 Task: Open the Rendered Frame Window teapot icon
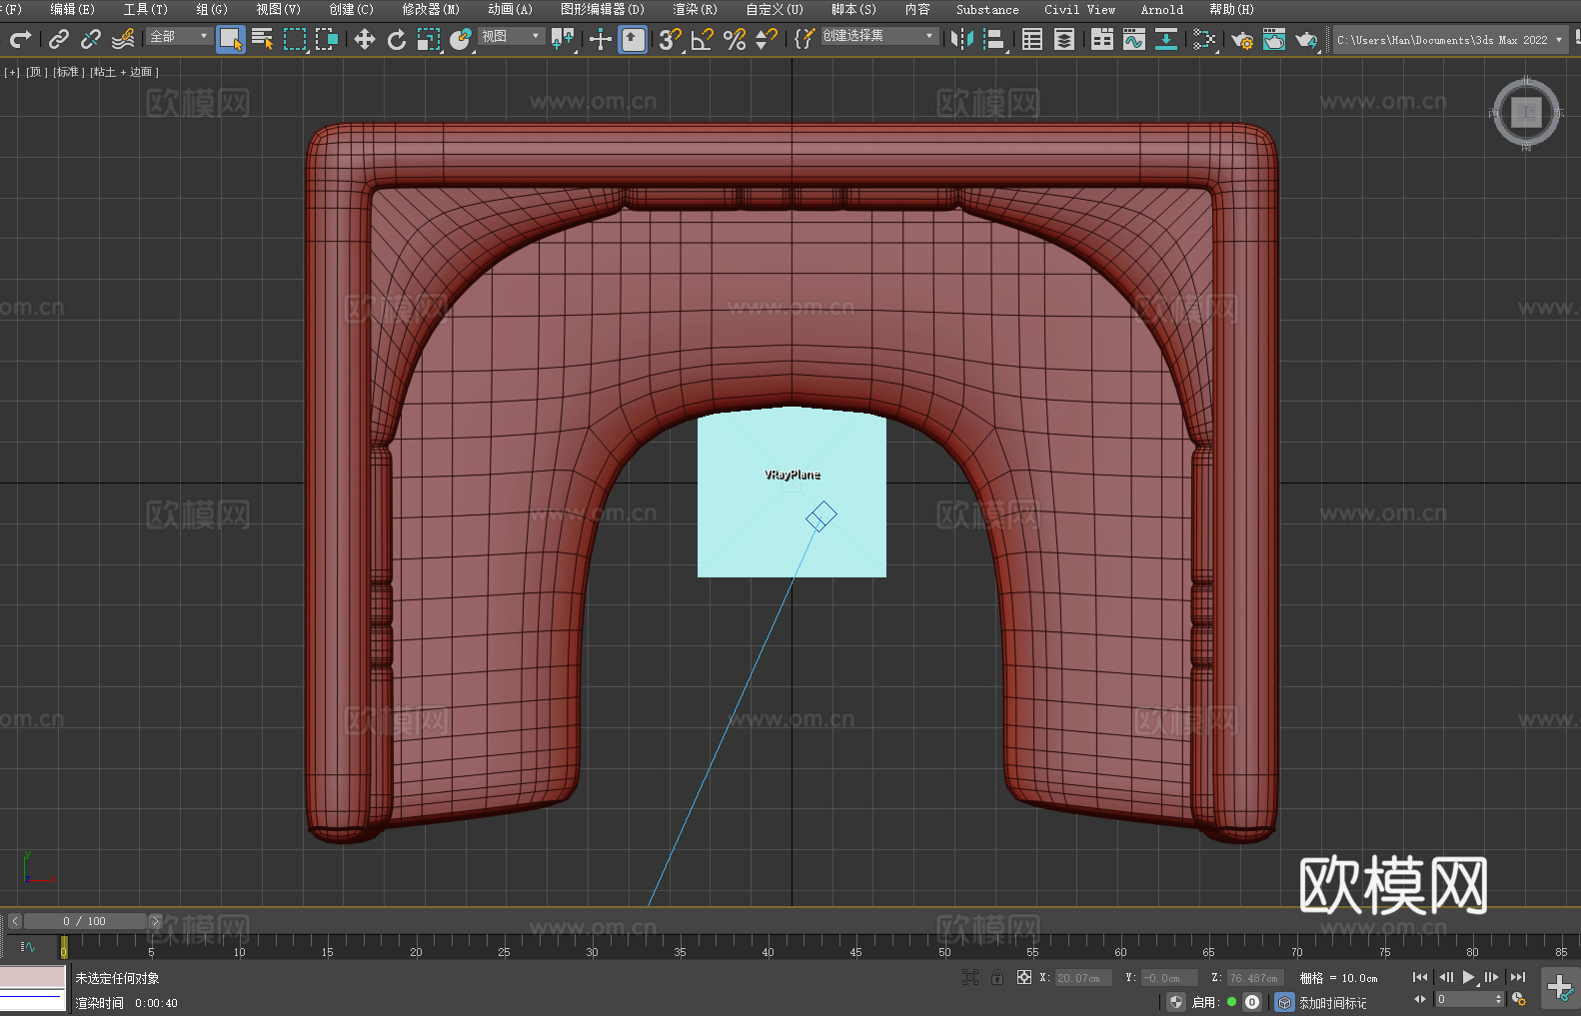click(x=1274, y=39)
